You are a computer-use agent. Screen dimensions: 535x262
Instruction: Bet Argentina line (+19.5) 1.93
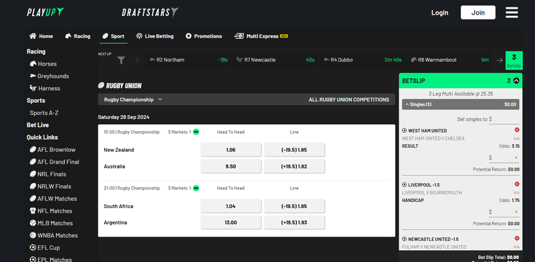(x=294, y=223)
